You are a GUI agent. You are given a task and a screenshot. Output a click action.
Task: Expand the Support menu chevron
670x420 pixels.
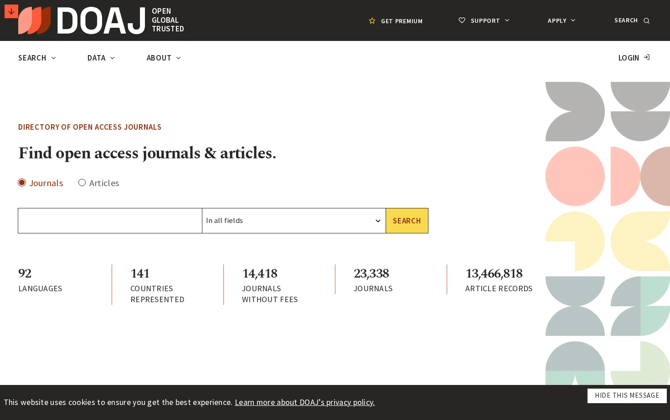(x=507, y=20)
